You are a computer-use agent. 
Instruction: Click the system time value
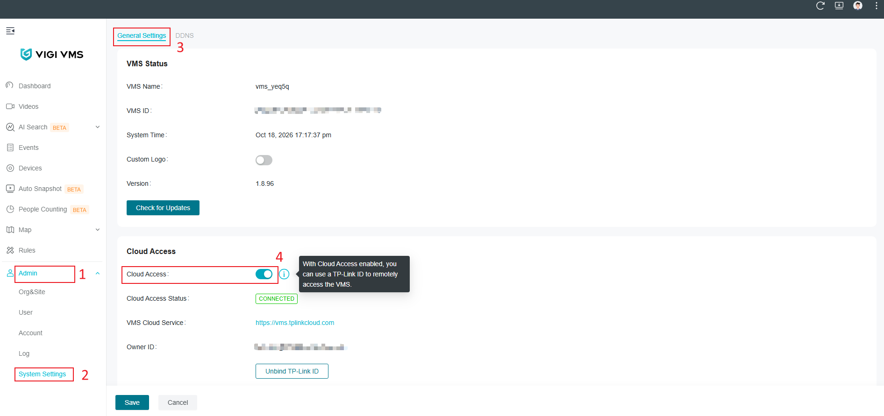point(293,135)
